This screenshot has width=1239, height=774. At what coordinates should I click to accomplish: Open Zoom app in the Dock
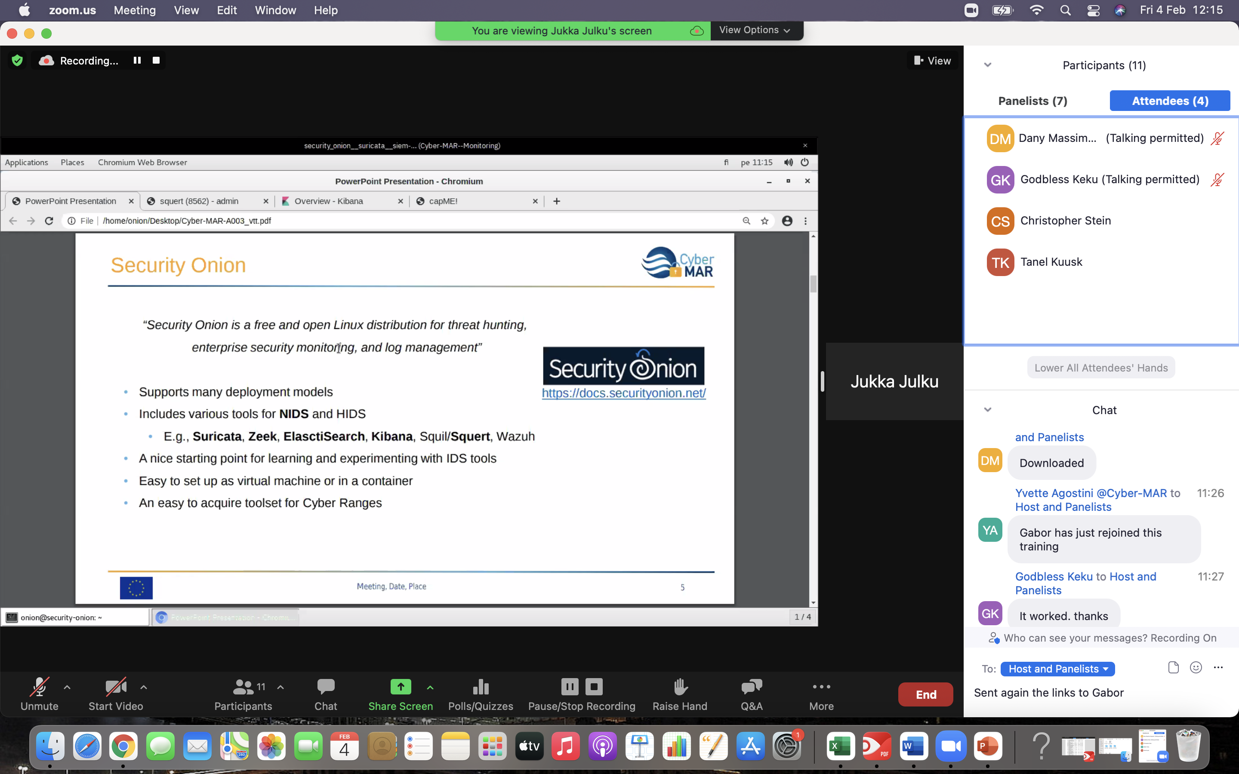(x=951, y=746)
